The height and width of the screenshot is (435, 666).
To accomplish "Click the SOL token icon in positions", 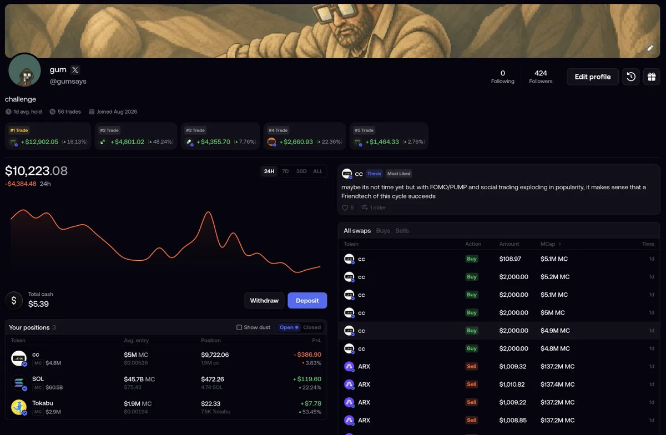I will [x=19, y=383].
